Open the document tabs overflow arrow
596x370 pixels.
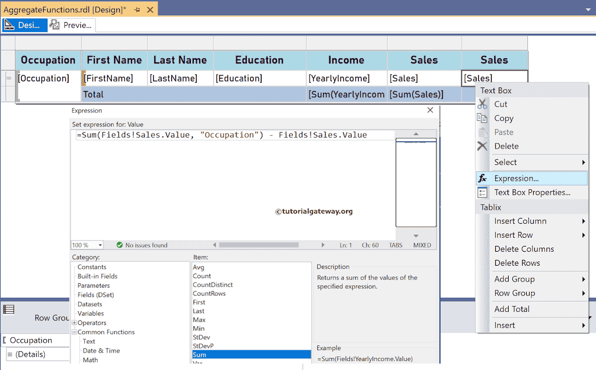click(588, 9)
